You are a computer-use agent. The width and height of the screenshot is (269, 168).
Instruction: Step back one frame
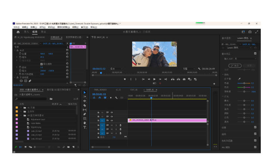[x=149, y=79]
